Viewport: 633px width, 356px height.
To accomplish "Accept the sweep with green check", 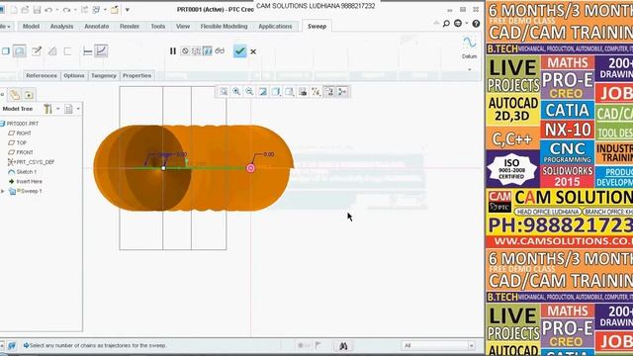I will pyautogui.click(x=239, y=51).
